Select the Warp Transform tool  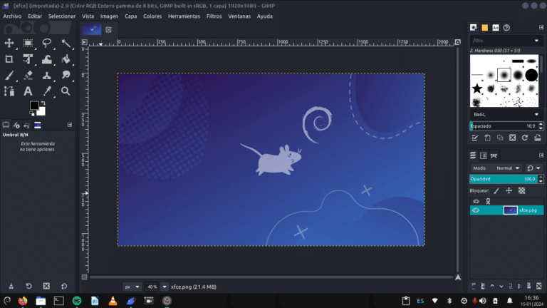click(x=46, y=59)
